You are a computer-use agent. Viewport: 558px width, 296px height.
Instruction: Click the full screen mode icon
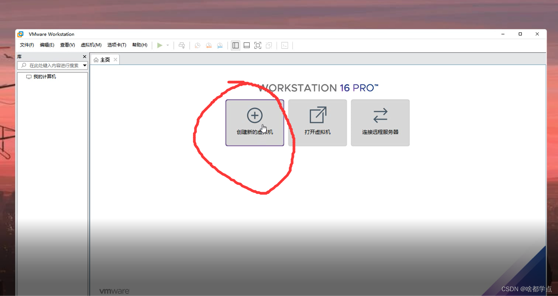click(258, 45)
